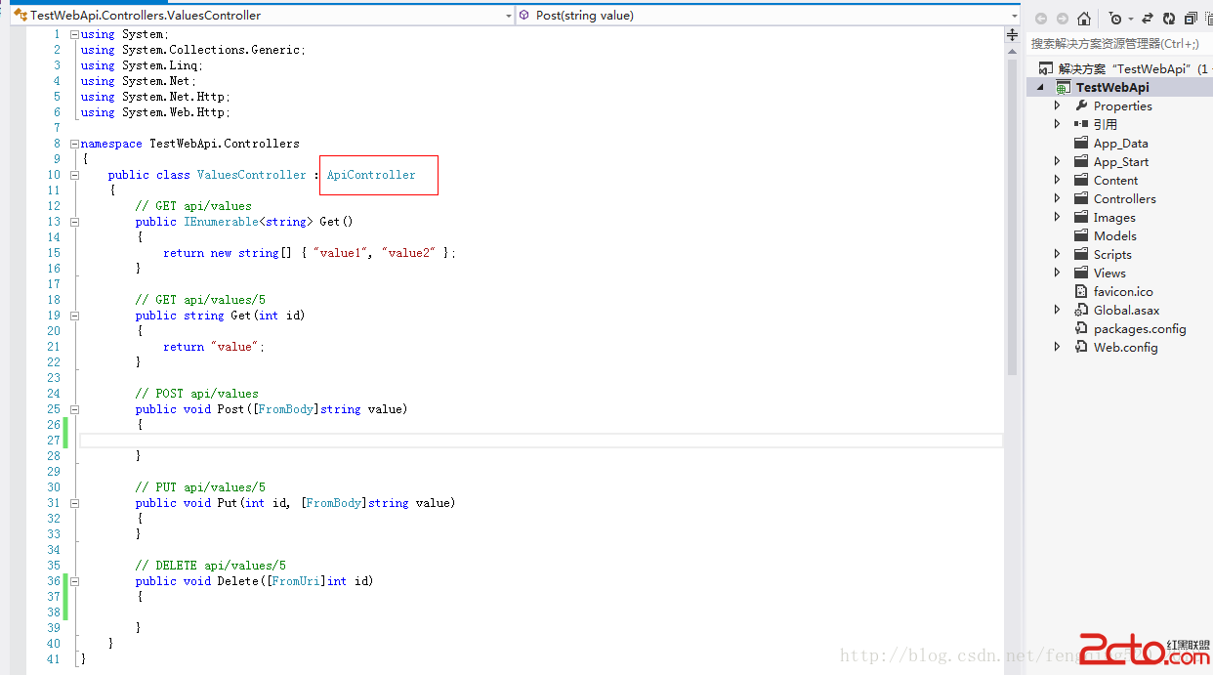Expand the Web.config node
The image size is (1213, 675).
[x=1058, y=347]
